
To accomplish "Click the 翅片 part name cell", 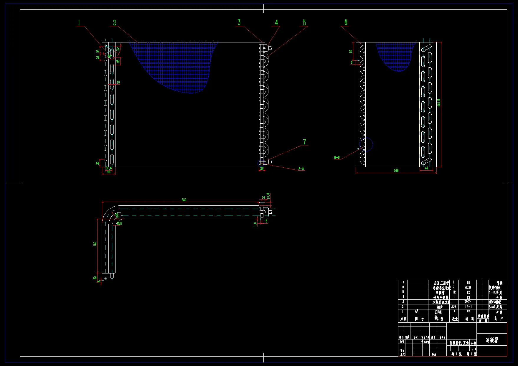I will [x=440, y=307].
